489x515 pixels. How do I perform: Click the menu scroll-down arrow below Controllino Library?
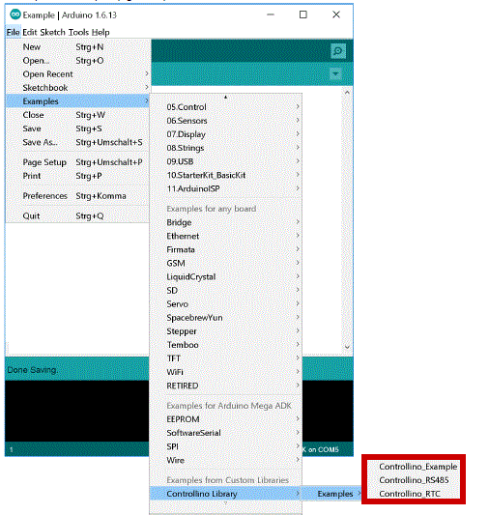225,503
